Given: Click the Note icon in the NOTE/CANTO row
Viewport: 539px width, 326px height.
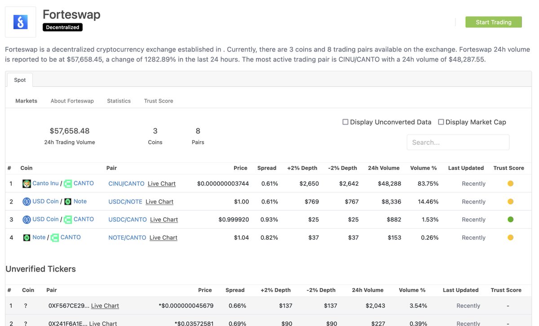Looking at the screenshot, I should [27, 237].
